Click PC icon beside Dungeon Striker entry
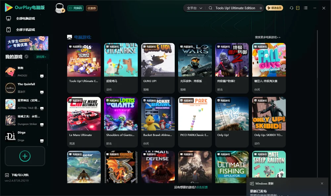This screenshot has height=196, width=331. point(42,124)
